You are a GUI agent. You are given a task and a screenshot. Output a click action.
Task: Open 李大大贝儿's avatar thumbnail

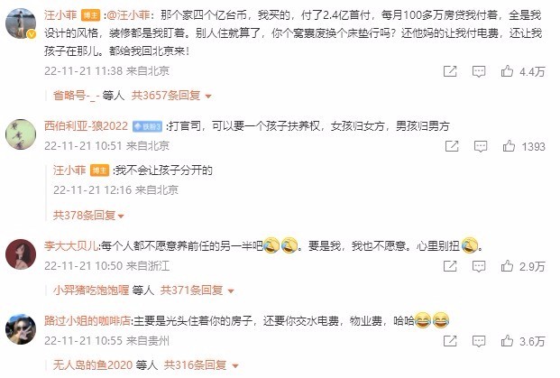(21, 254)
